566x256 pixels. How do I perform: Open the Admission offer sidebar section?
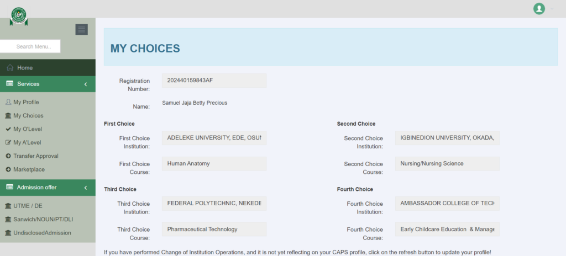pyautogui.click(x=48, y=188)
